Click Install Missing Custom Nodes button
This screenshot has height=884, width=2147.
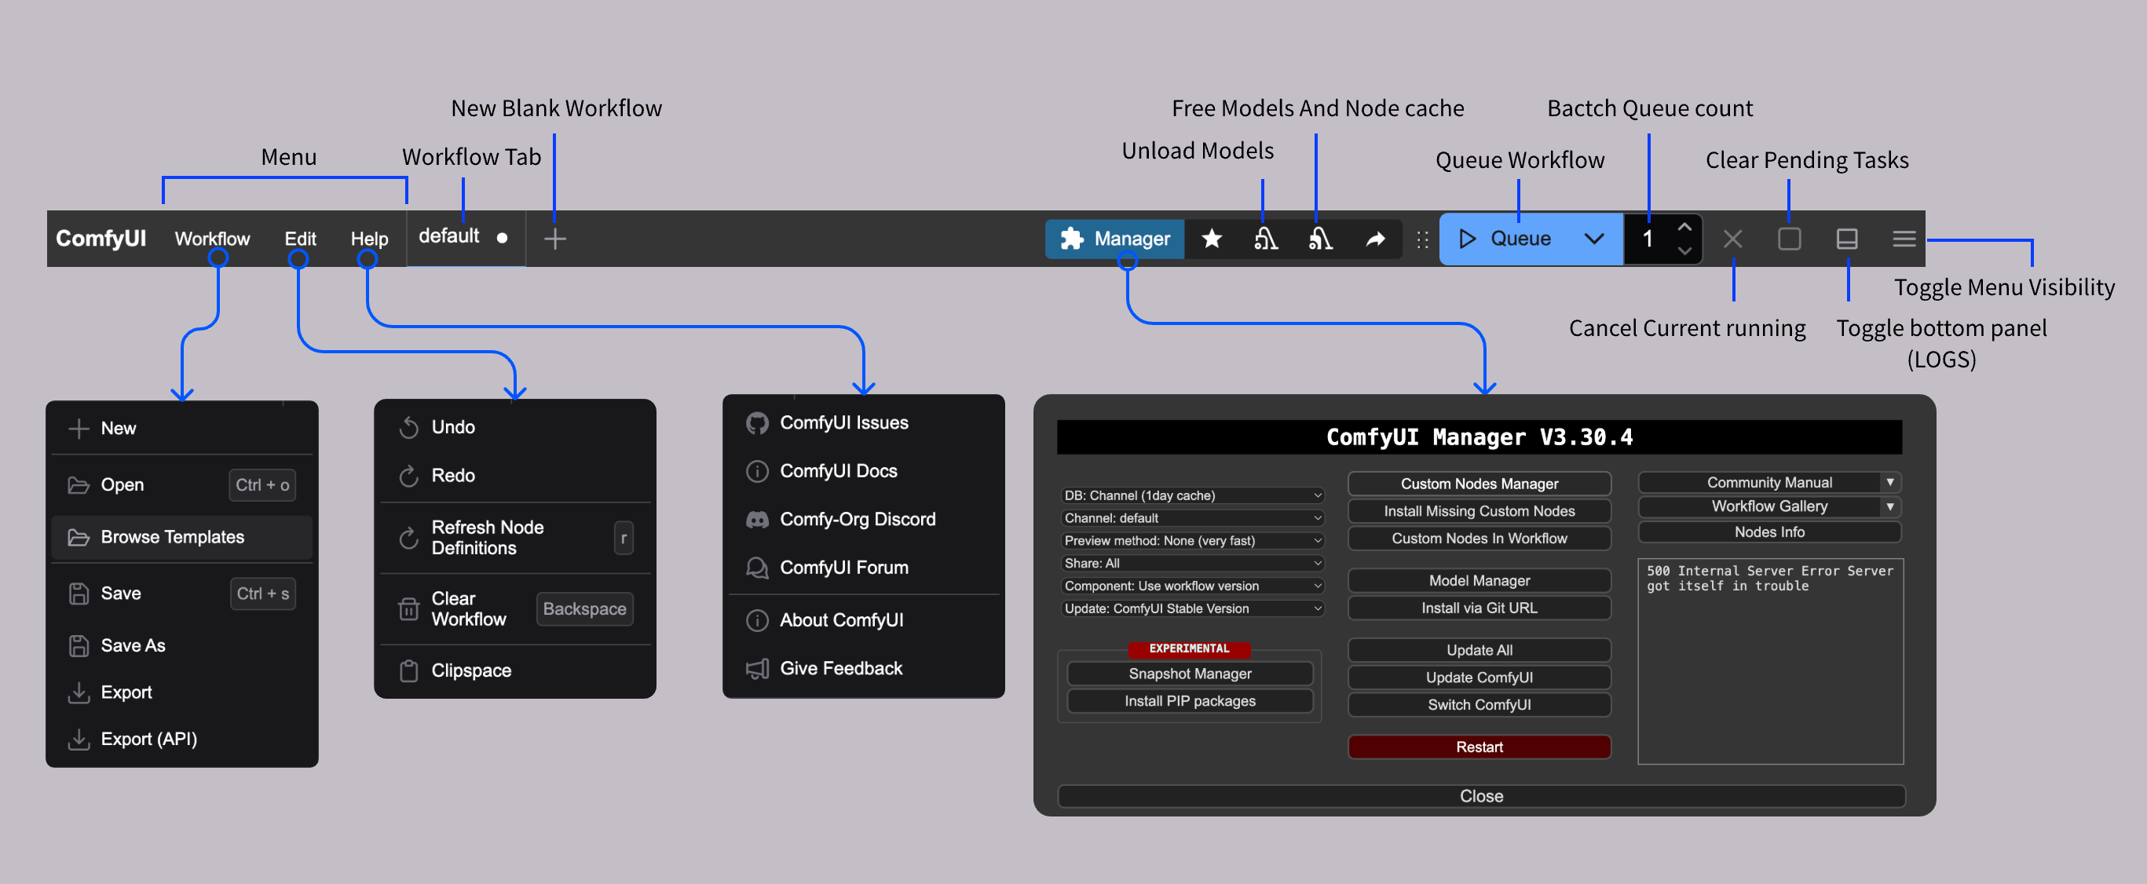click(x=1479, y=511)
